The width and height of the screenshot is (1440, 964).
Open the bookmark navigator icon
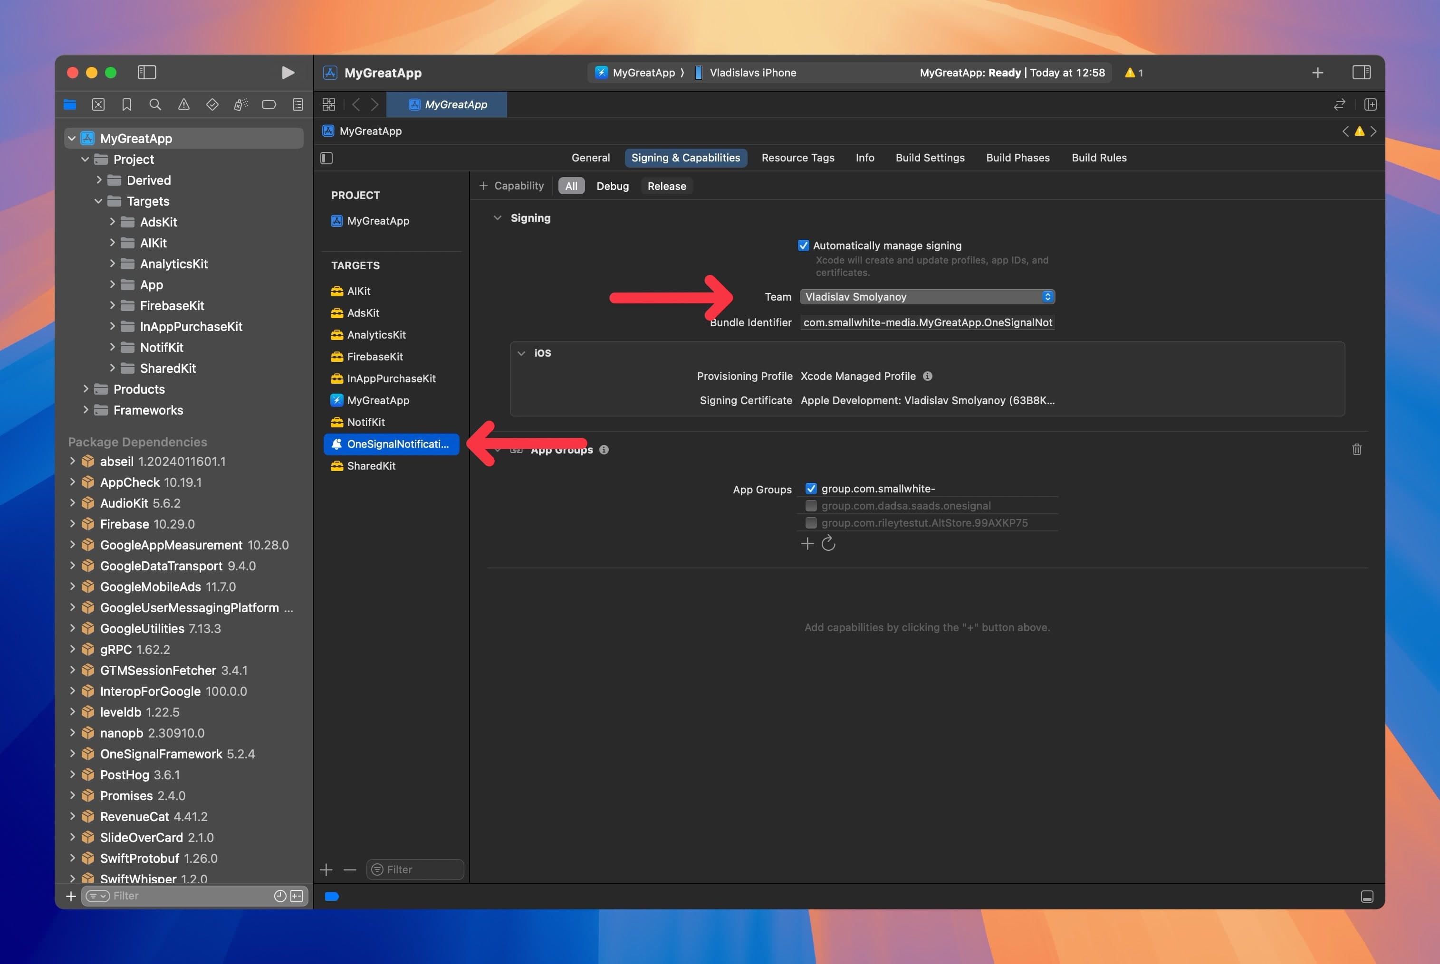pyautogui.click(x=127, y=104)
